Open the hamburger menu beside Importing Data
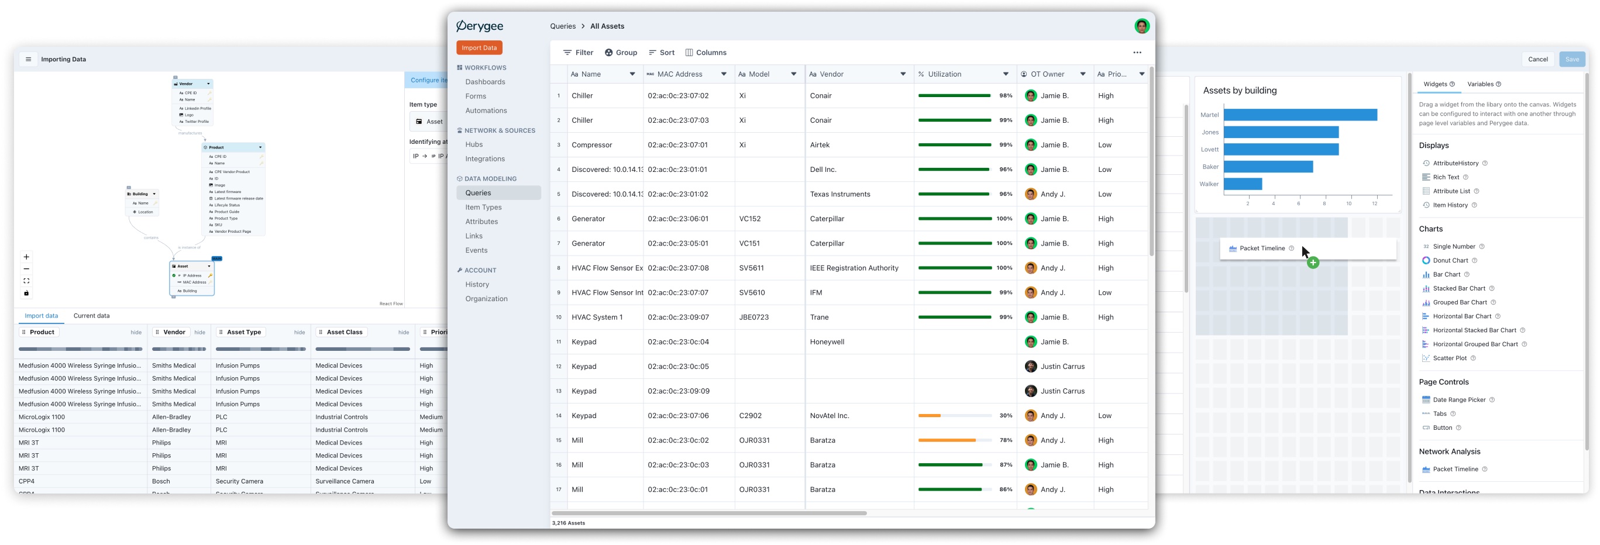 (28, 60)
